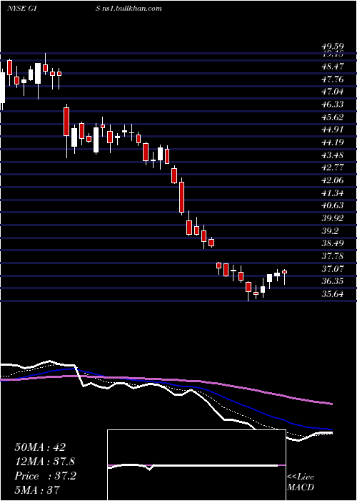Screen dimensions: 357x501
Task: Click the Price : 37.2 readout
Action: click(45, 476)
